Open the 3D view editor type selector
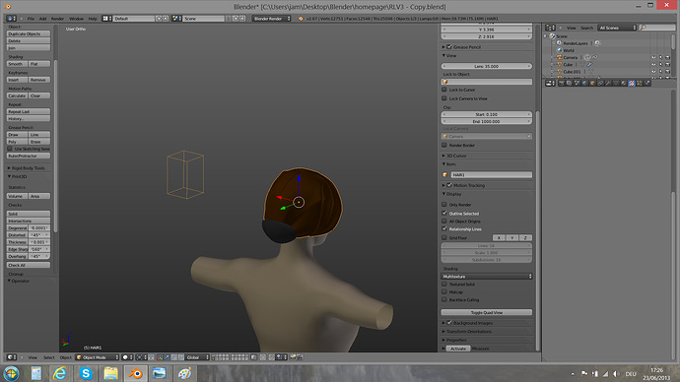This screenshot has height=382, width=680. 12,357
